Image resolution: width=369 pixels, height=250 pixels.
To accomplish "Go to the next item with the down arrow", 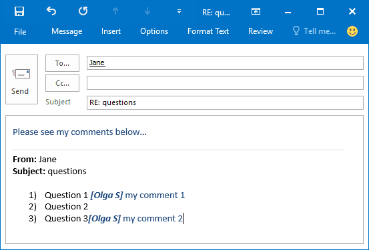I will (147, 11).
